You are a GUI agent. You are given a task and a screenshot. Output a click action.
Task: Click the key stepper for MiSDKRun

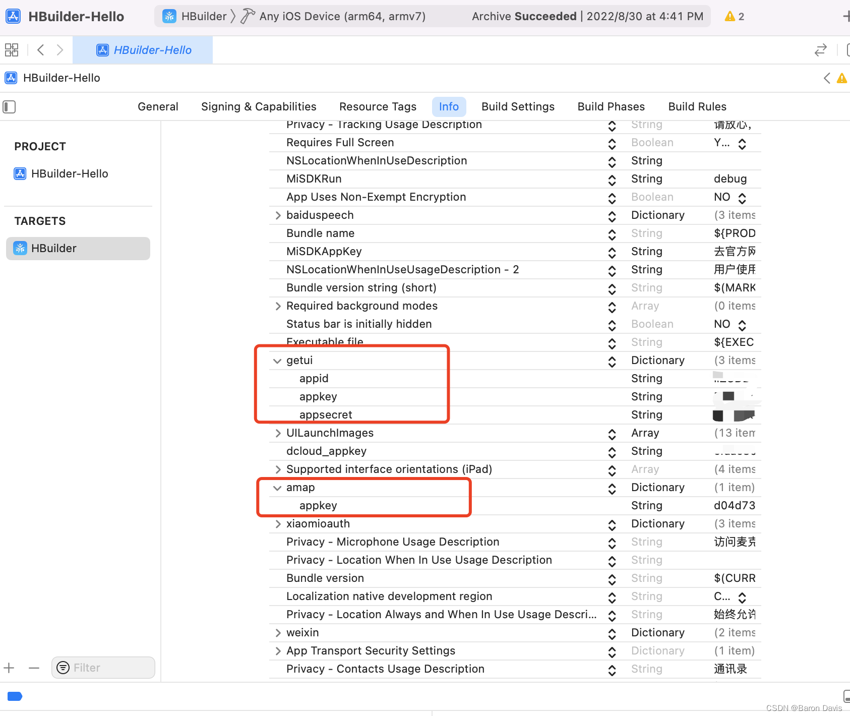tap(612, 180)
